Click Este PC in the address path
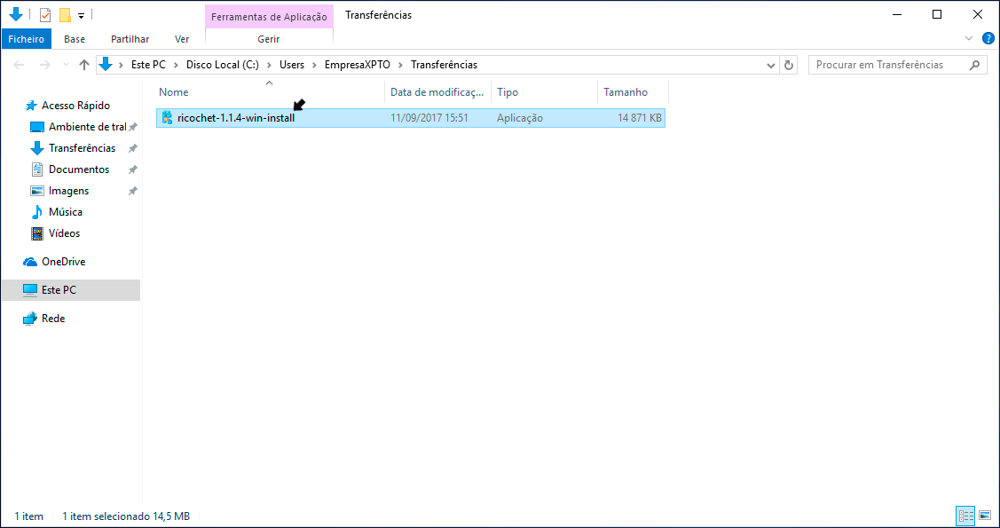This screenshot has height=528, width=1000. tap(148, 65)
